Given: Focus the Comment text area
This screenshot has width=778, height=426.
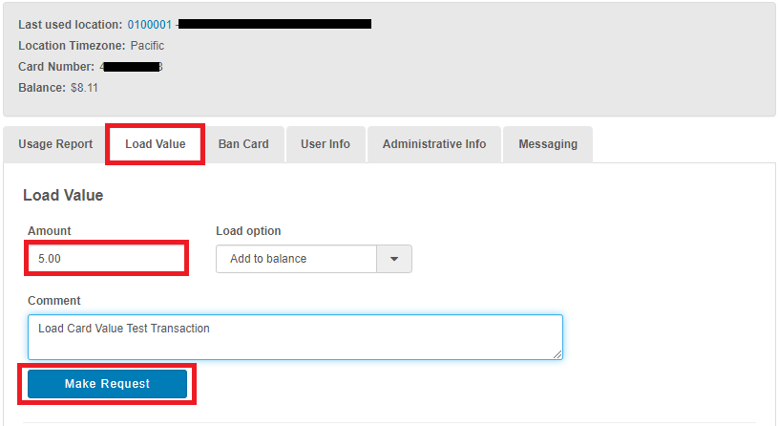Looking at the screenshot, I should [x=295, y=337].
